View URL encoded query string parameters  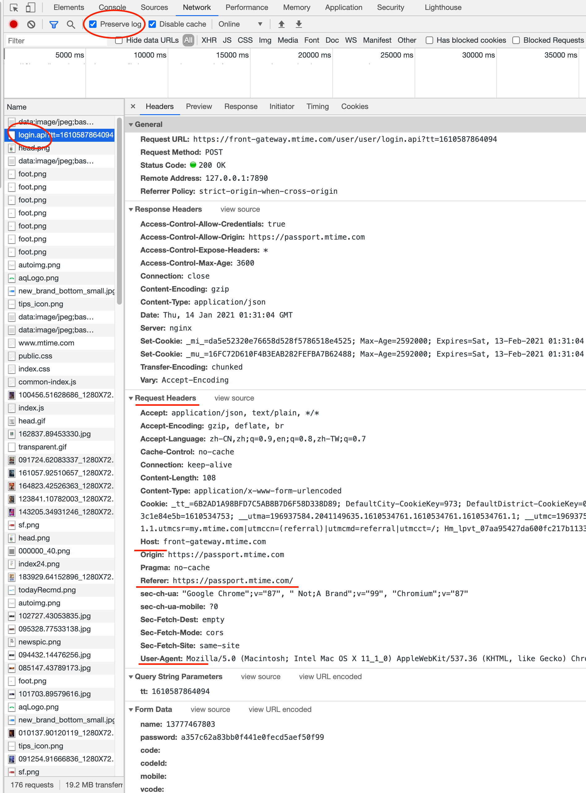tap(330, 677)
